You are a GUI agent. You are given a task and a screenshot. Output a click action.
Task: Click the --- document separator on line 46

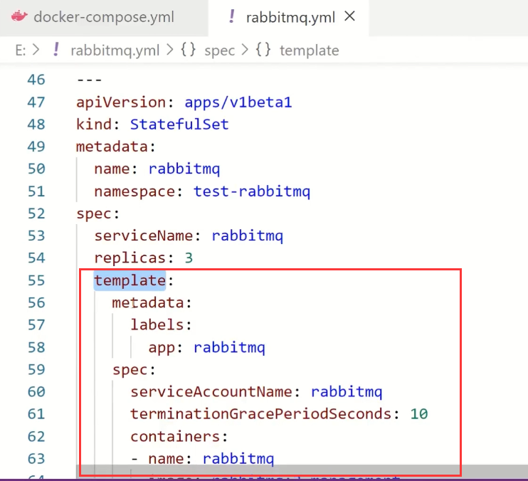click(89, 80)
